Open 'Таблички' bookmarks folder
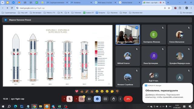The width and height of the screenshot is (194, 109). pyautogui.click(x=76, y=13)
